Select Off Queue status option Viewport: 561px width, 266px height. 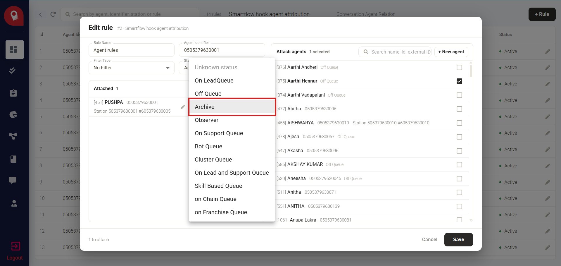[x=232, y=94]
